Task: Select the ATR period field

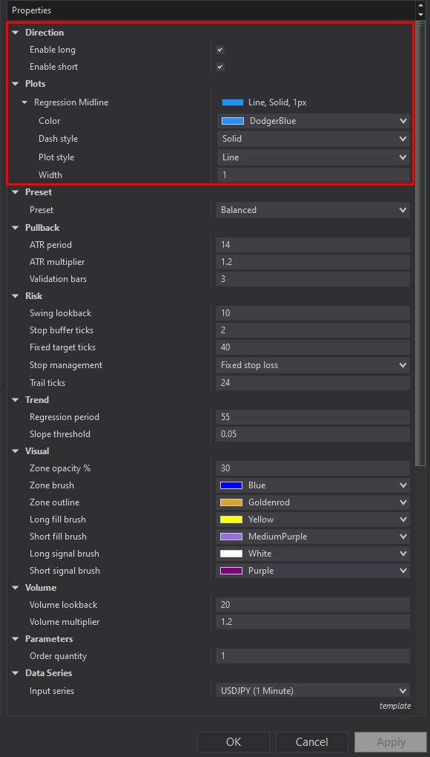Action: 311,244
